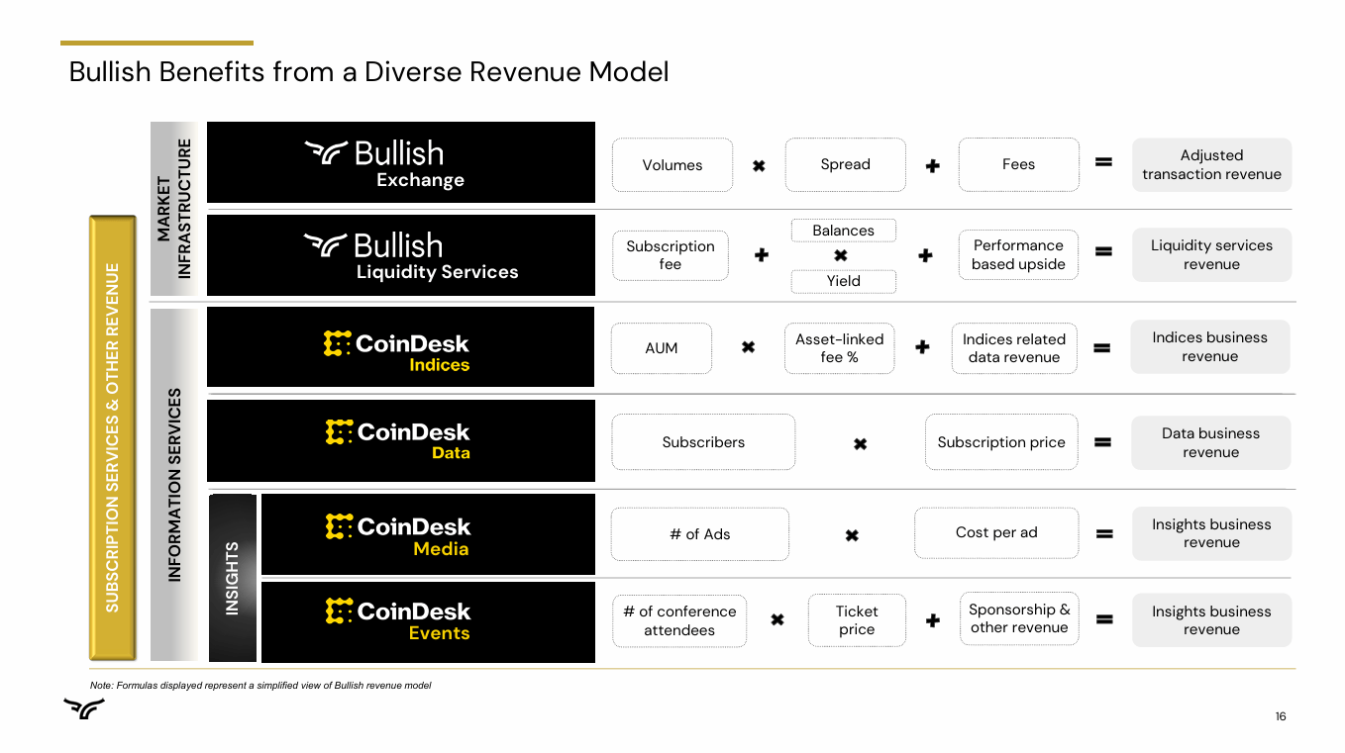Toggle the multiplication sign between Volumes and Spread
This screenshot has height=753, width=1345.
click(759, 165)
